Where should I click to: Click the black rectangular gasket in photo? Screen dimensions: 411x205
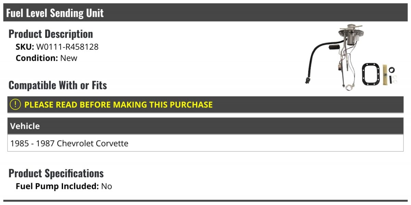pyautogui.click(x=371, y=74)
